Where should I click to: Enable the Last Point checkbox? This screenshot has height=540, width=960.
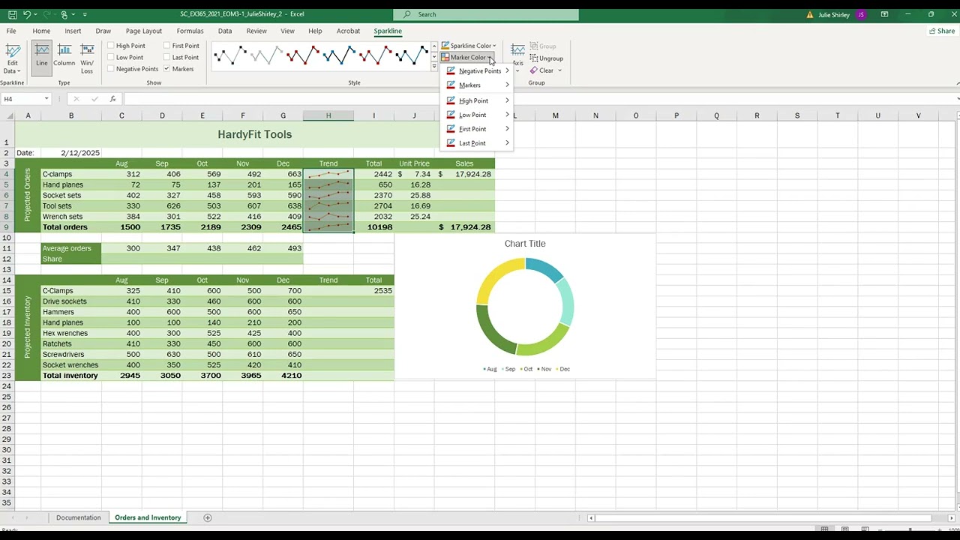167,57
